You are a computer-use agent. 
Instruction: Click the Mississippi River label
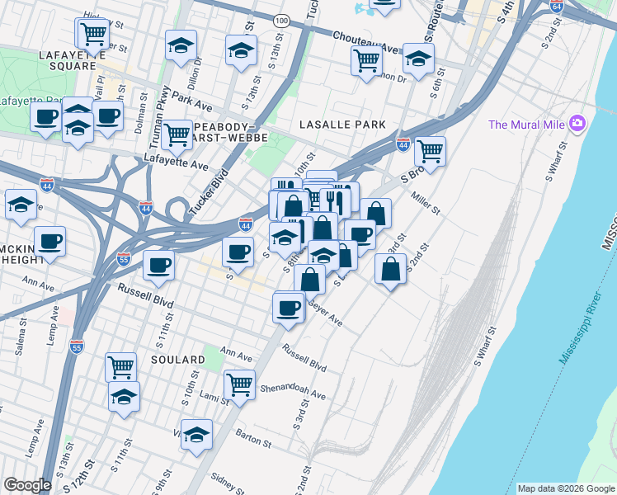(581, 328)
